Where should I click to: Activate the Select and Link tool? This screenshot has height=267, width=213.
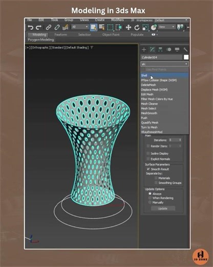click(x=49, y=27)
